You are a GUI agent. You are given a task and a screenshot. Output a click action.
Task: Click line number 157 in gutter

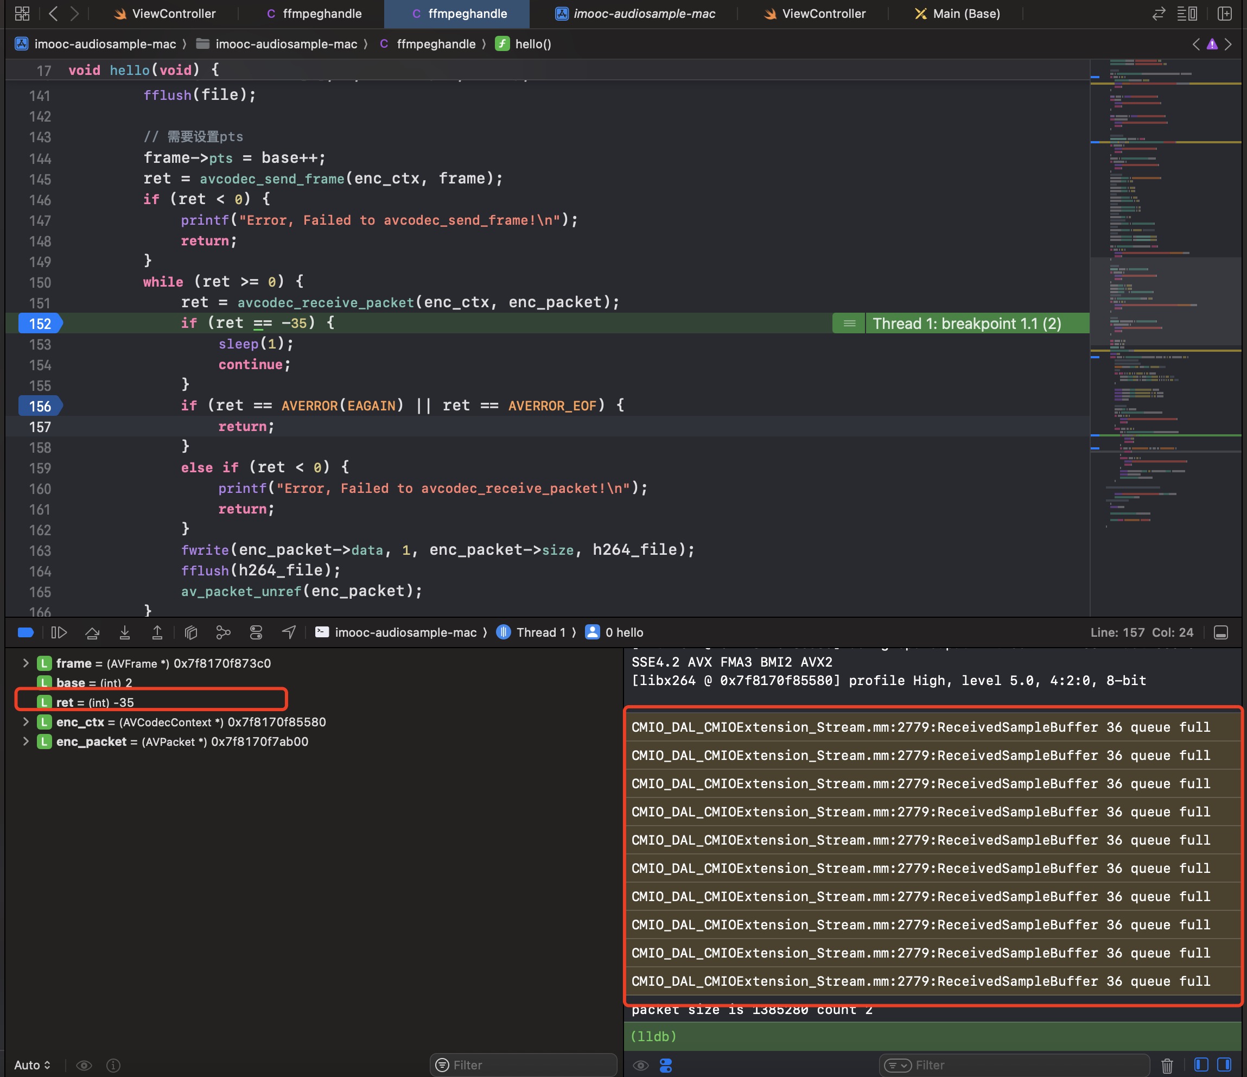pyautogui.click(x=40, y=427)
